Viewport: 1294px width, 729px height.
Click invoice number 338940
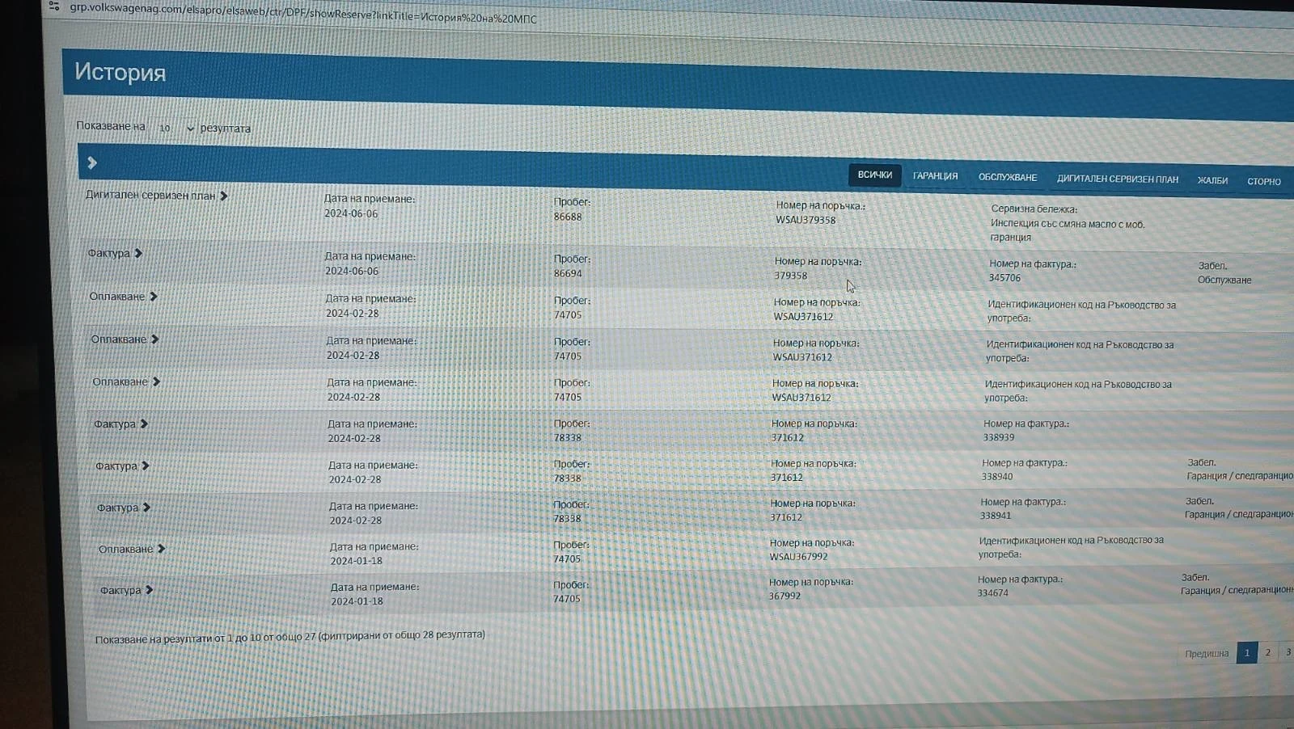click(x=997, y=477)
